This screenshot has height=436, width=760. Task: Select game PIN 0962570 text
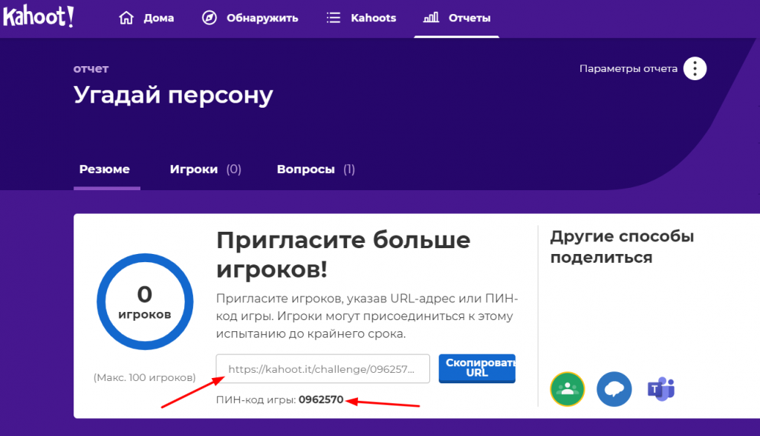coord(321,400)
